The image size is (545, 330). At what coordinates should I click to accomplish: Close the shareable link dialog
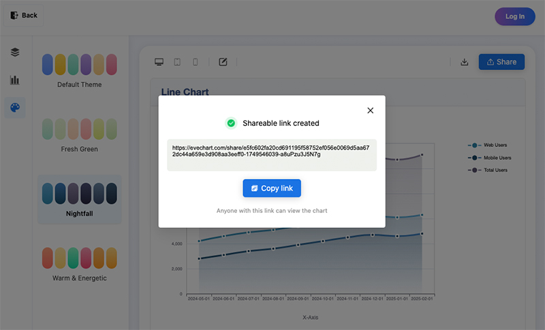coord(370,110)
